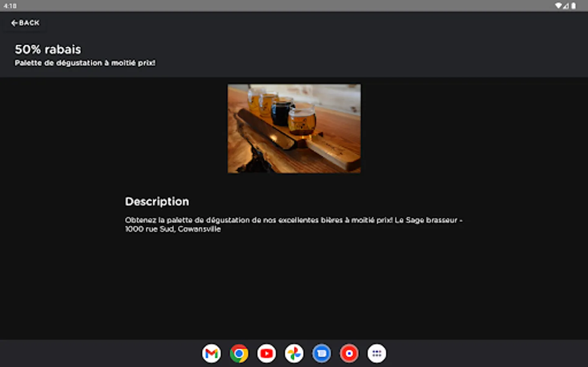Open Chrome browser in the dock

(x=239, y=354)
